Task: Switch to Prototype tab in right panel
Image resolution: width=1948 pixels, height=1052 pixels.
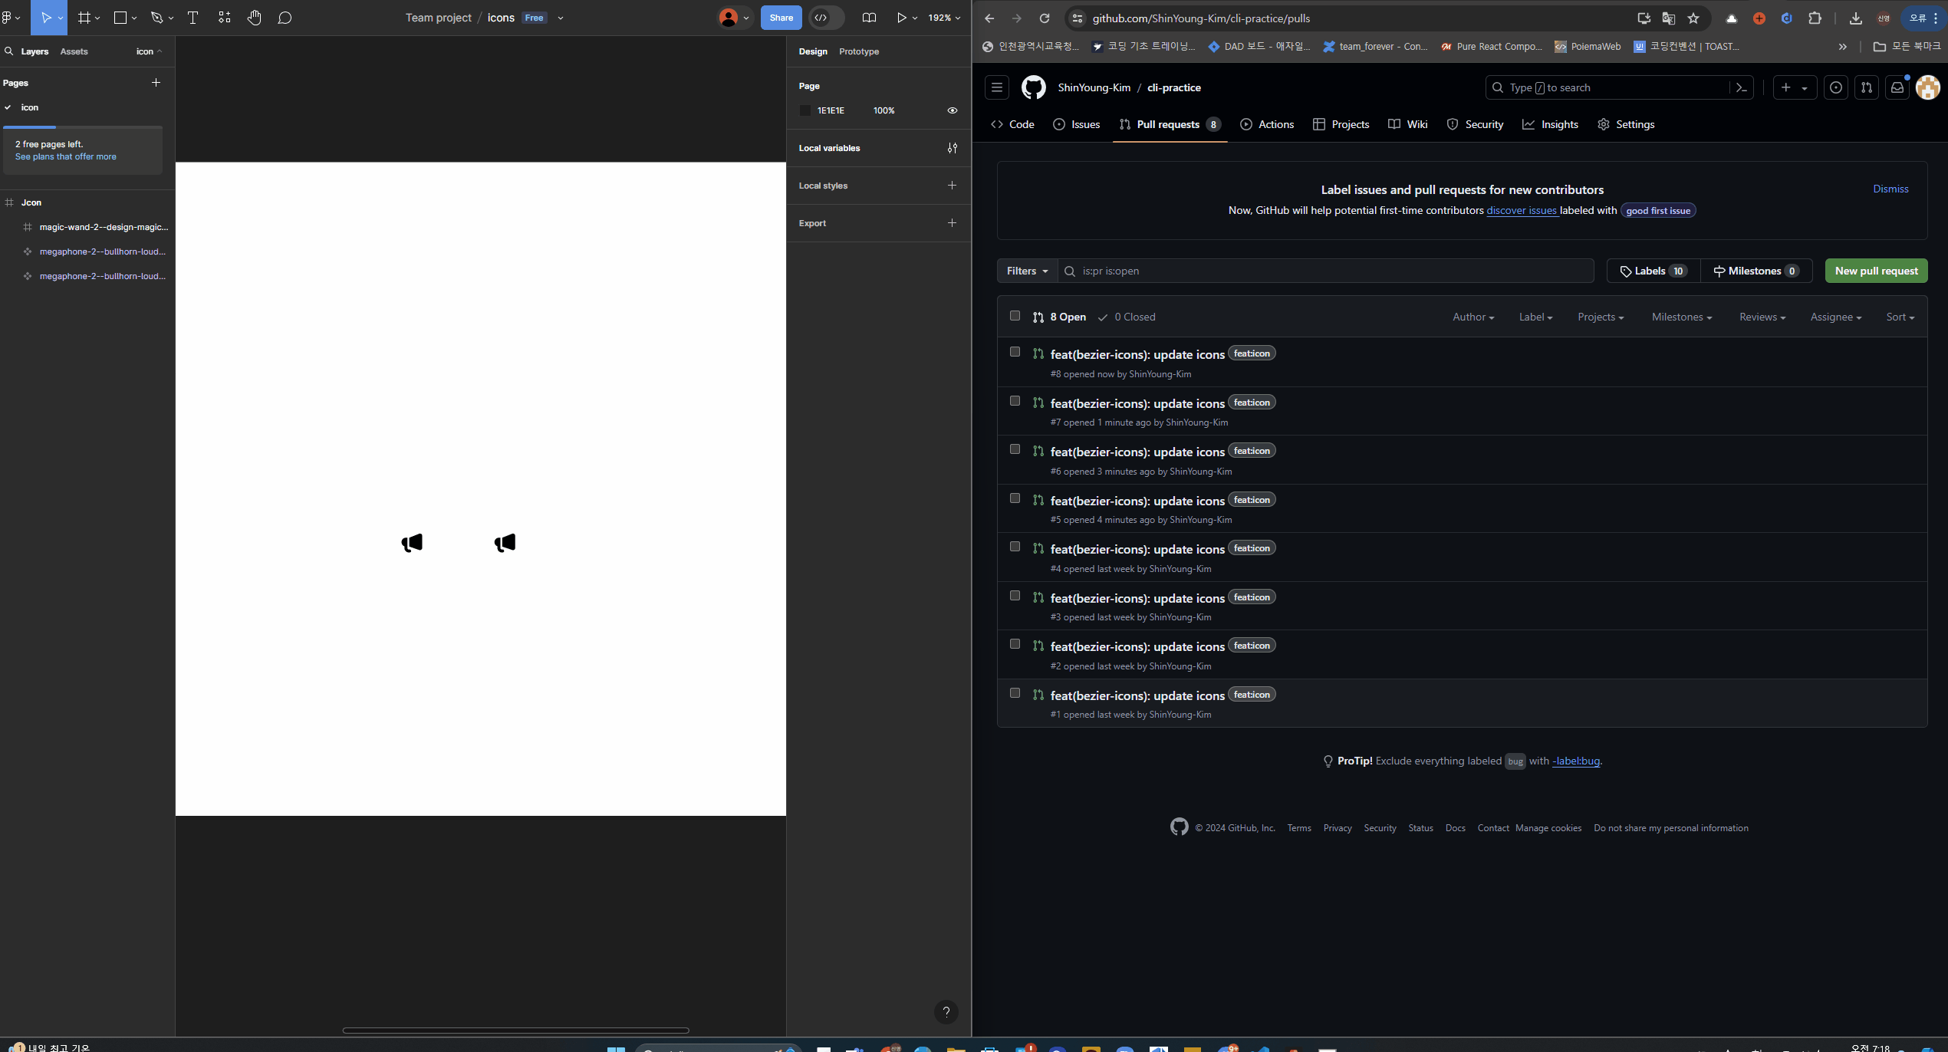Action: (859, 51)
